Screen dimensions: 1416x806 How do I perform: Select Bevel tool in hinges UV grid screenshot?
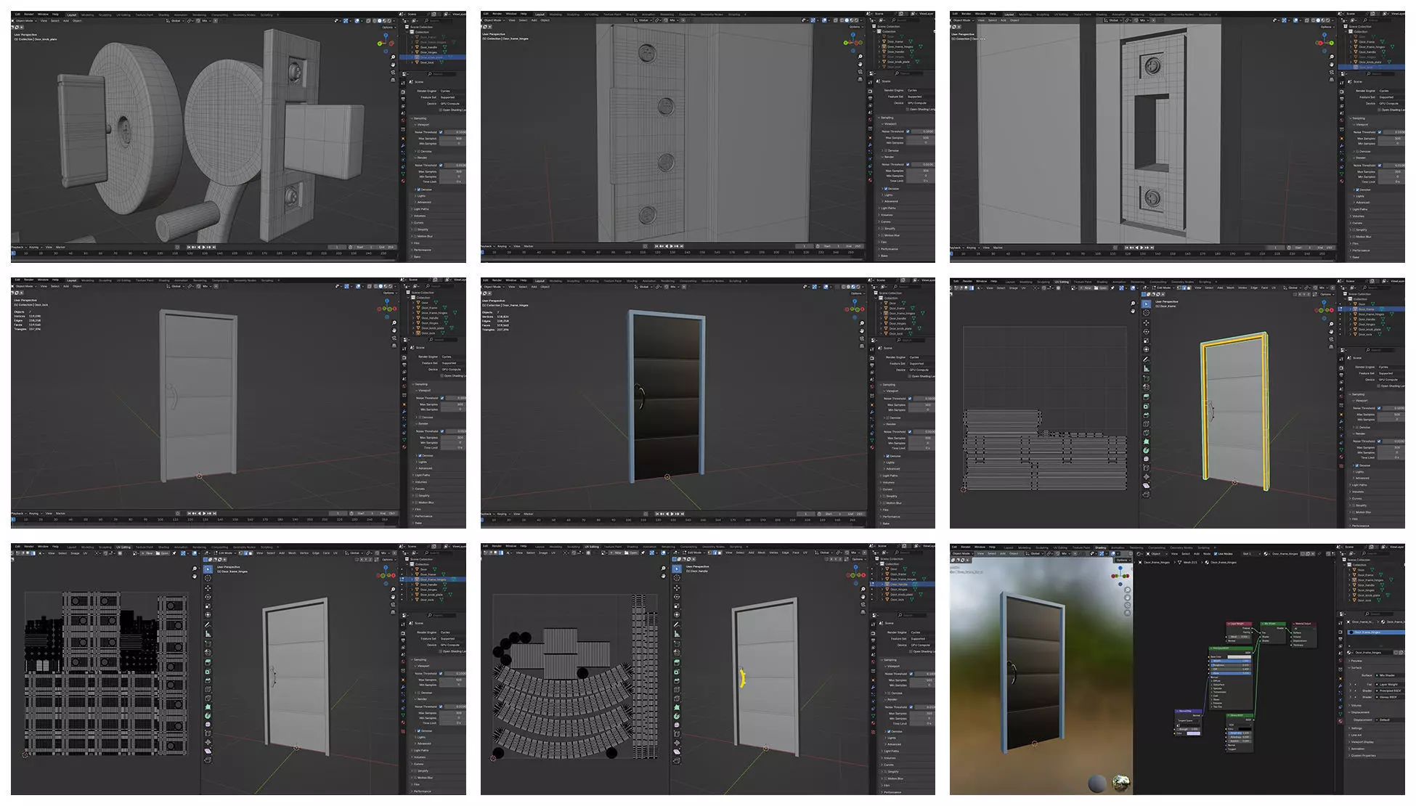point(208,680)
